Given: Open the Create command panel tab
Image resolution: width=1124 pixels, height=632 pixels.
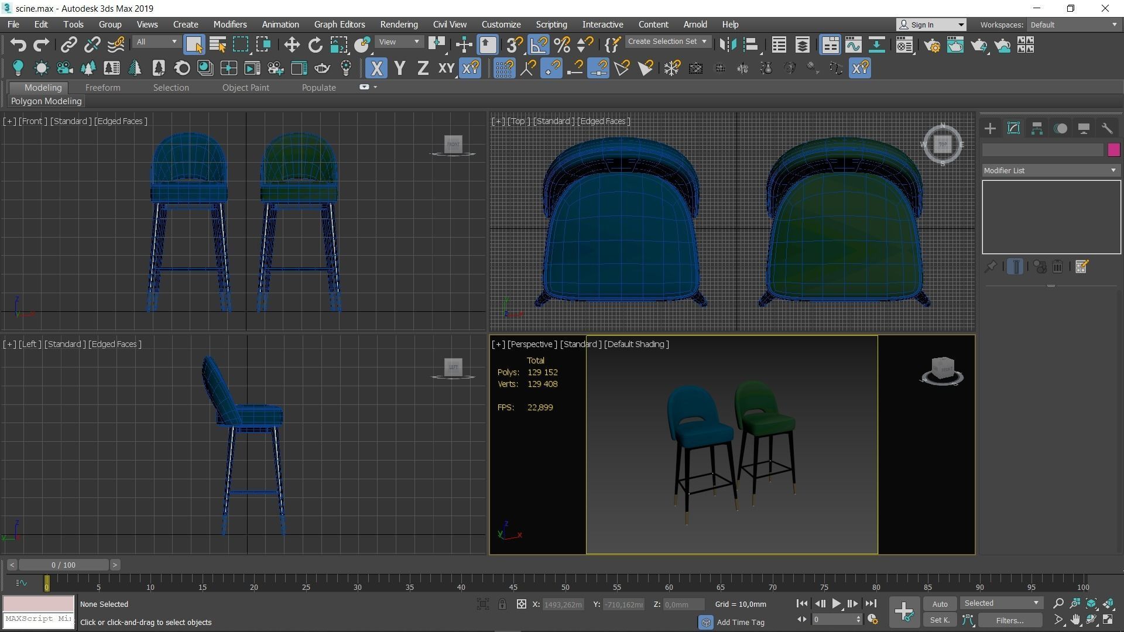Looking at the screenshot, I should point(990,129).
